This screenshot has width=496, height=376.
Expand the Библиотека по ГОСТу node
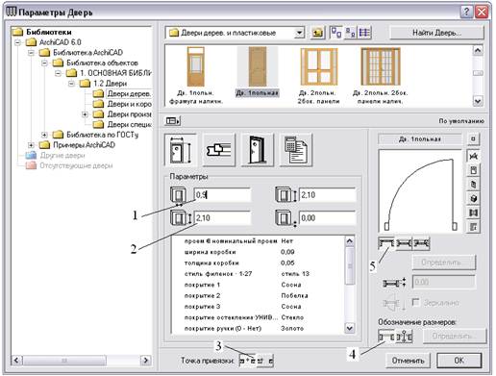coord(44,135)
